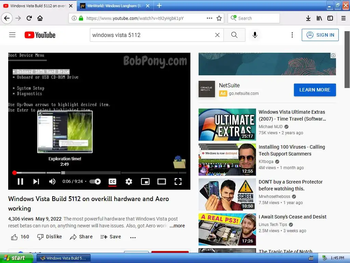Go back with the browser back arrow

tap(7, 18)
